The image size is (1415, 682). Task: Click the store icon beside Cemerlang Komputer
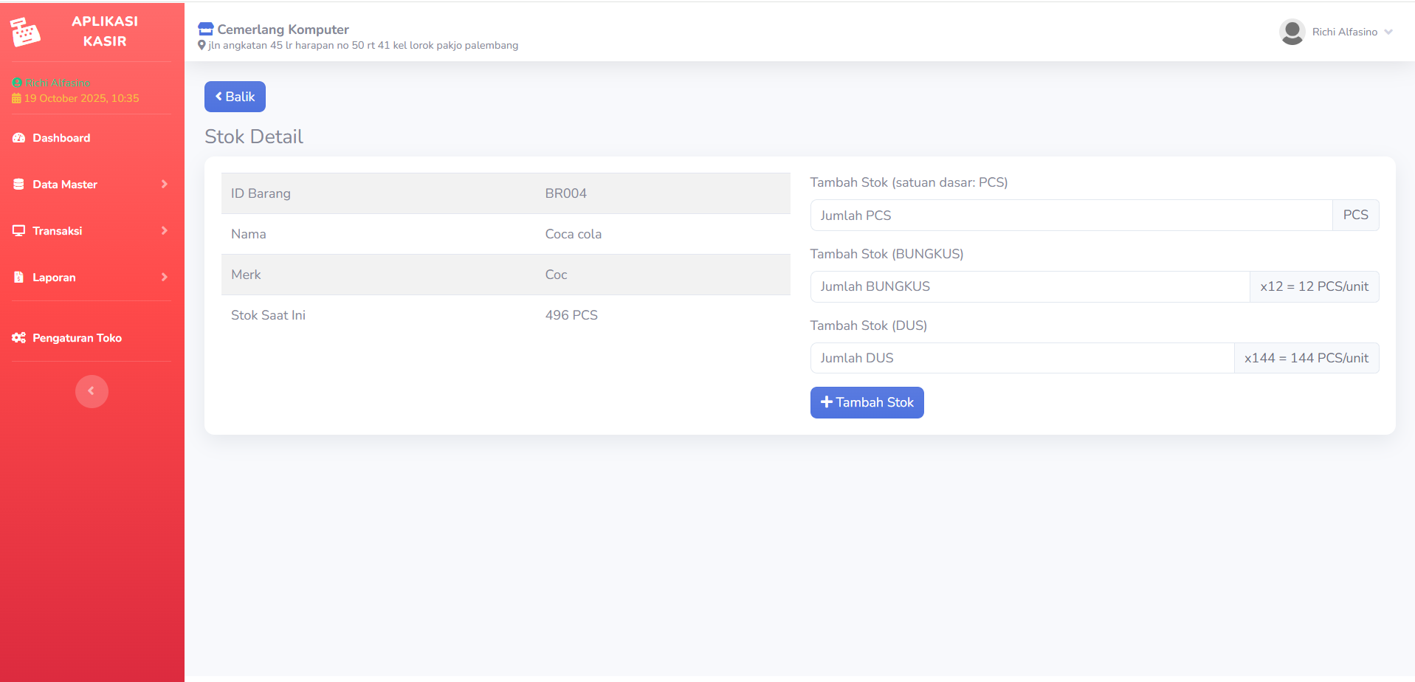click(206, 30)
